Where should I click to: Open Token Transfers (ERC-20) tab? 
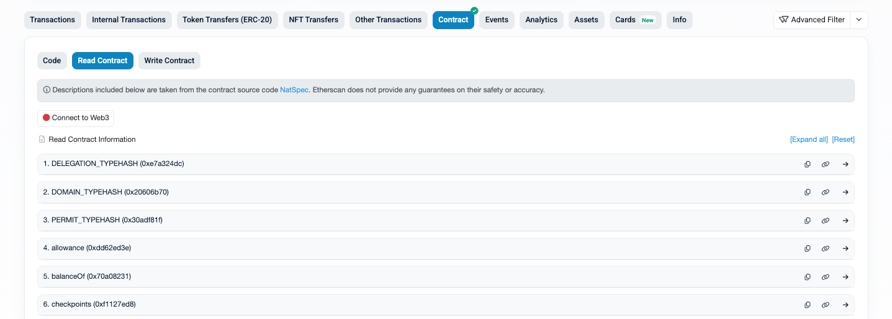227,20
